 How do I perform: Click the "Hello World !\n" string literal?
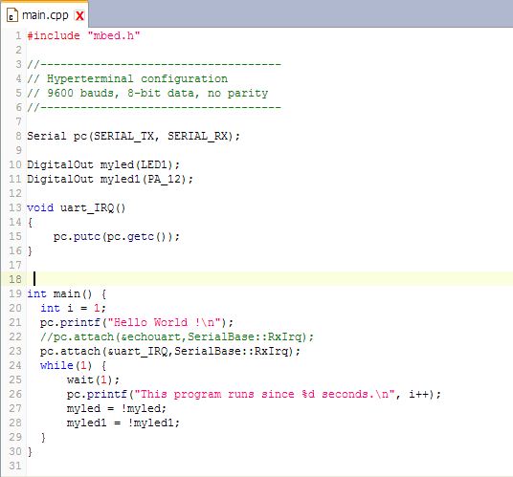click(x=166, y=322)
